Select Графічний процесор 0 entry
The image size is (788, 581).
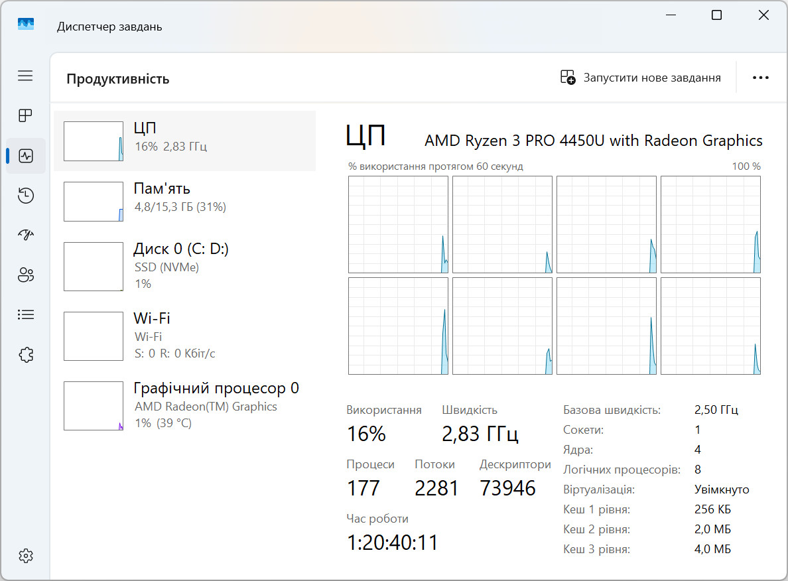click(185, 406)
